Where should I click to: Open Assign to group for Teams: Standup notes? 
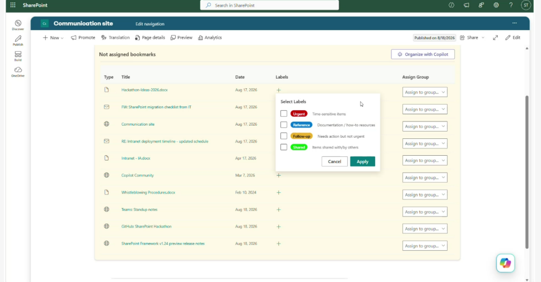(425, 212)
